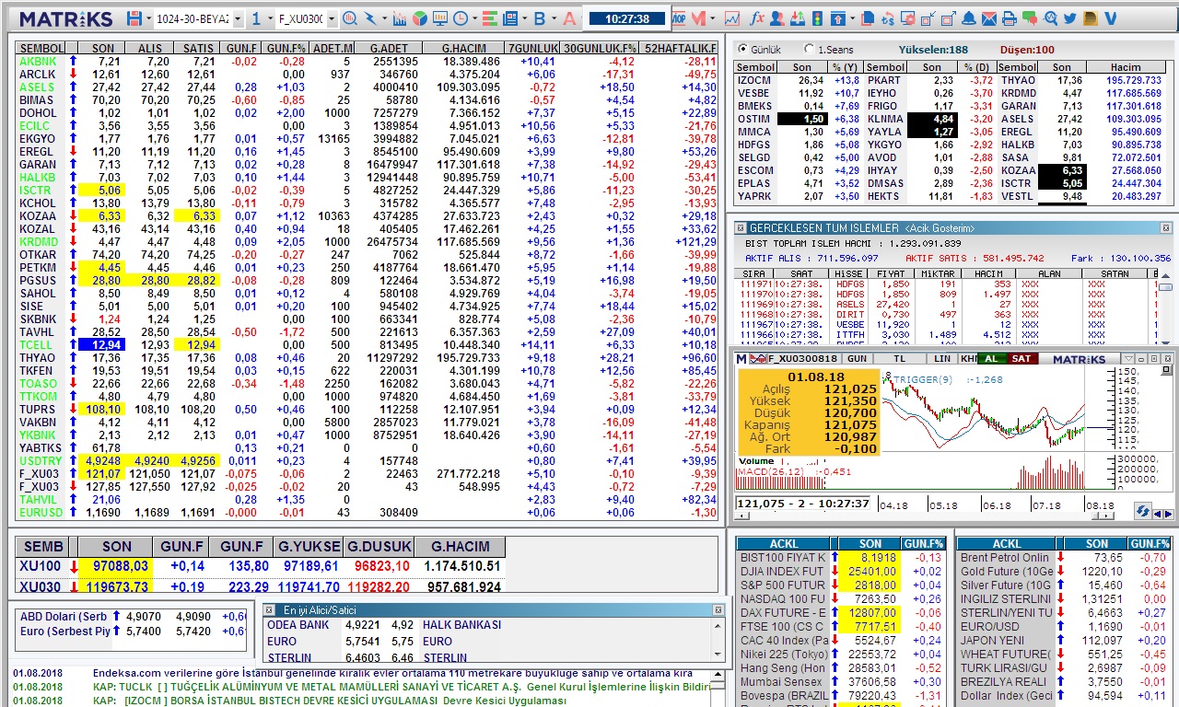Click the envelope mail icon
The width and height of the screenshot is (1179, 707).
[x=989, y=18]
